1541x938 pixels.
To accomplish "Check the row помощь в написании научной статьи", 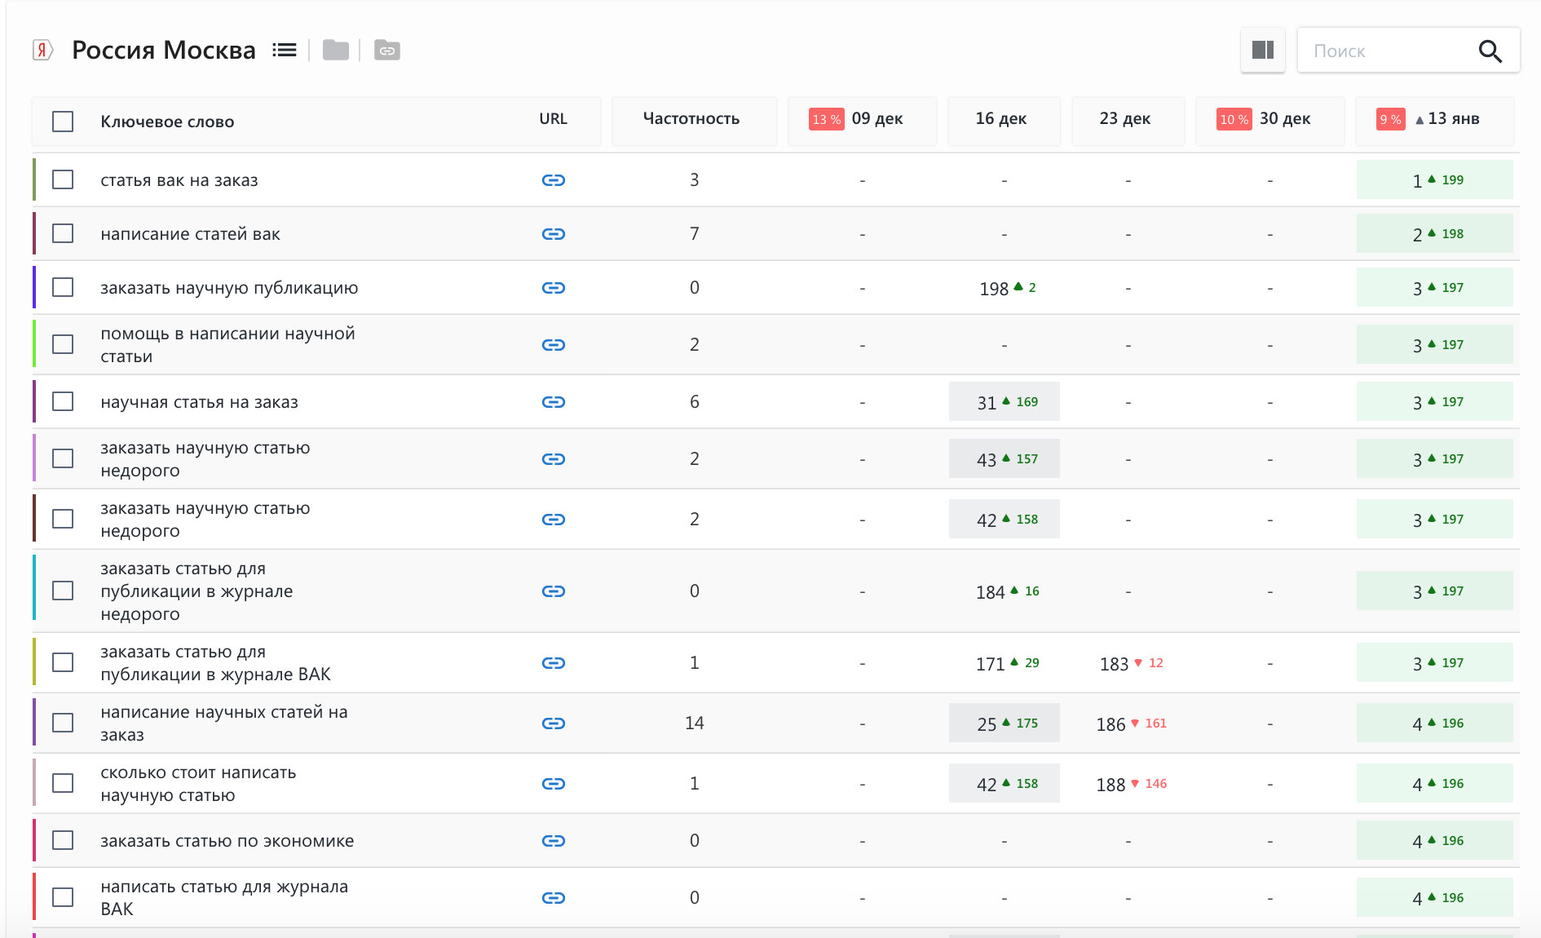I will [x=63, y=344].
